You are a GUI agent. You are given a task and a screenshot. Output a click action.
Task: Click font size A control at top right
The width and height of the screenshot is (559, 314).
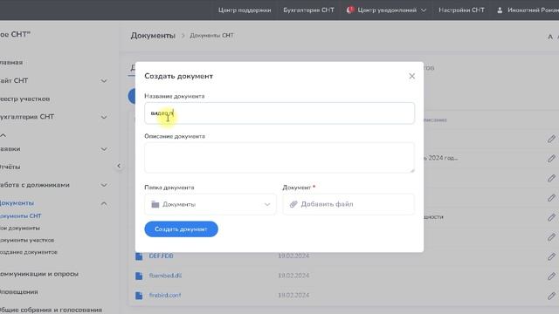[x=550, y=37]
